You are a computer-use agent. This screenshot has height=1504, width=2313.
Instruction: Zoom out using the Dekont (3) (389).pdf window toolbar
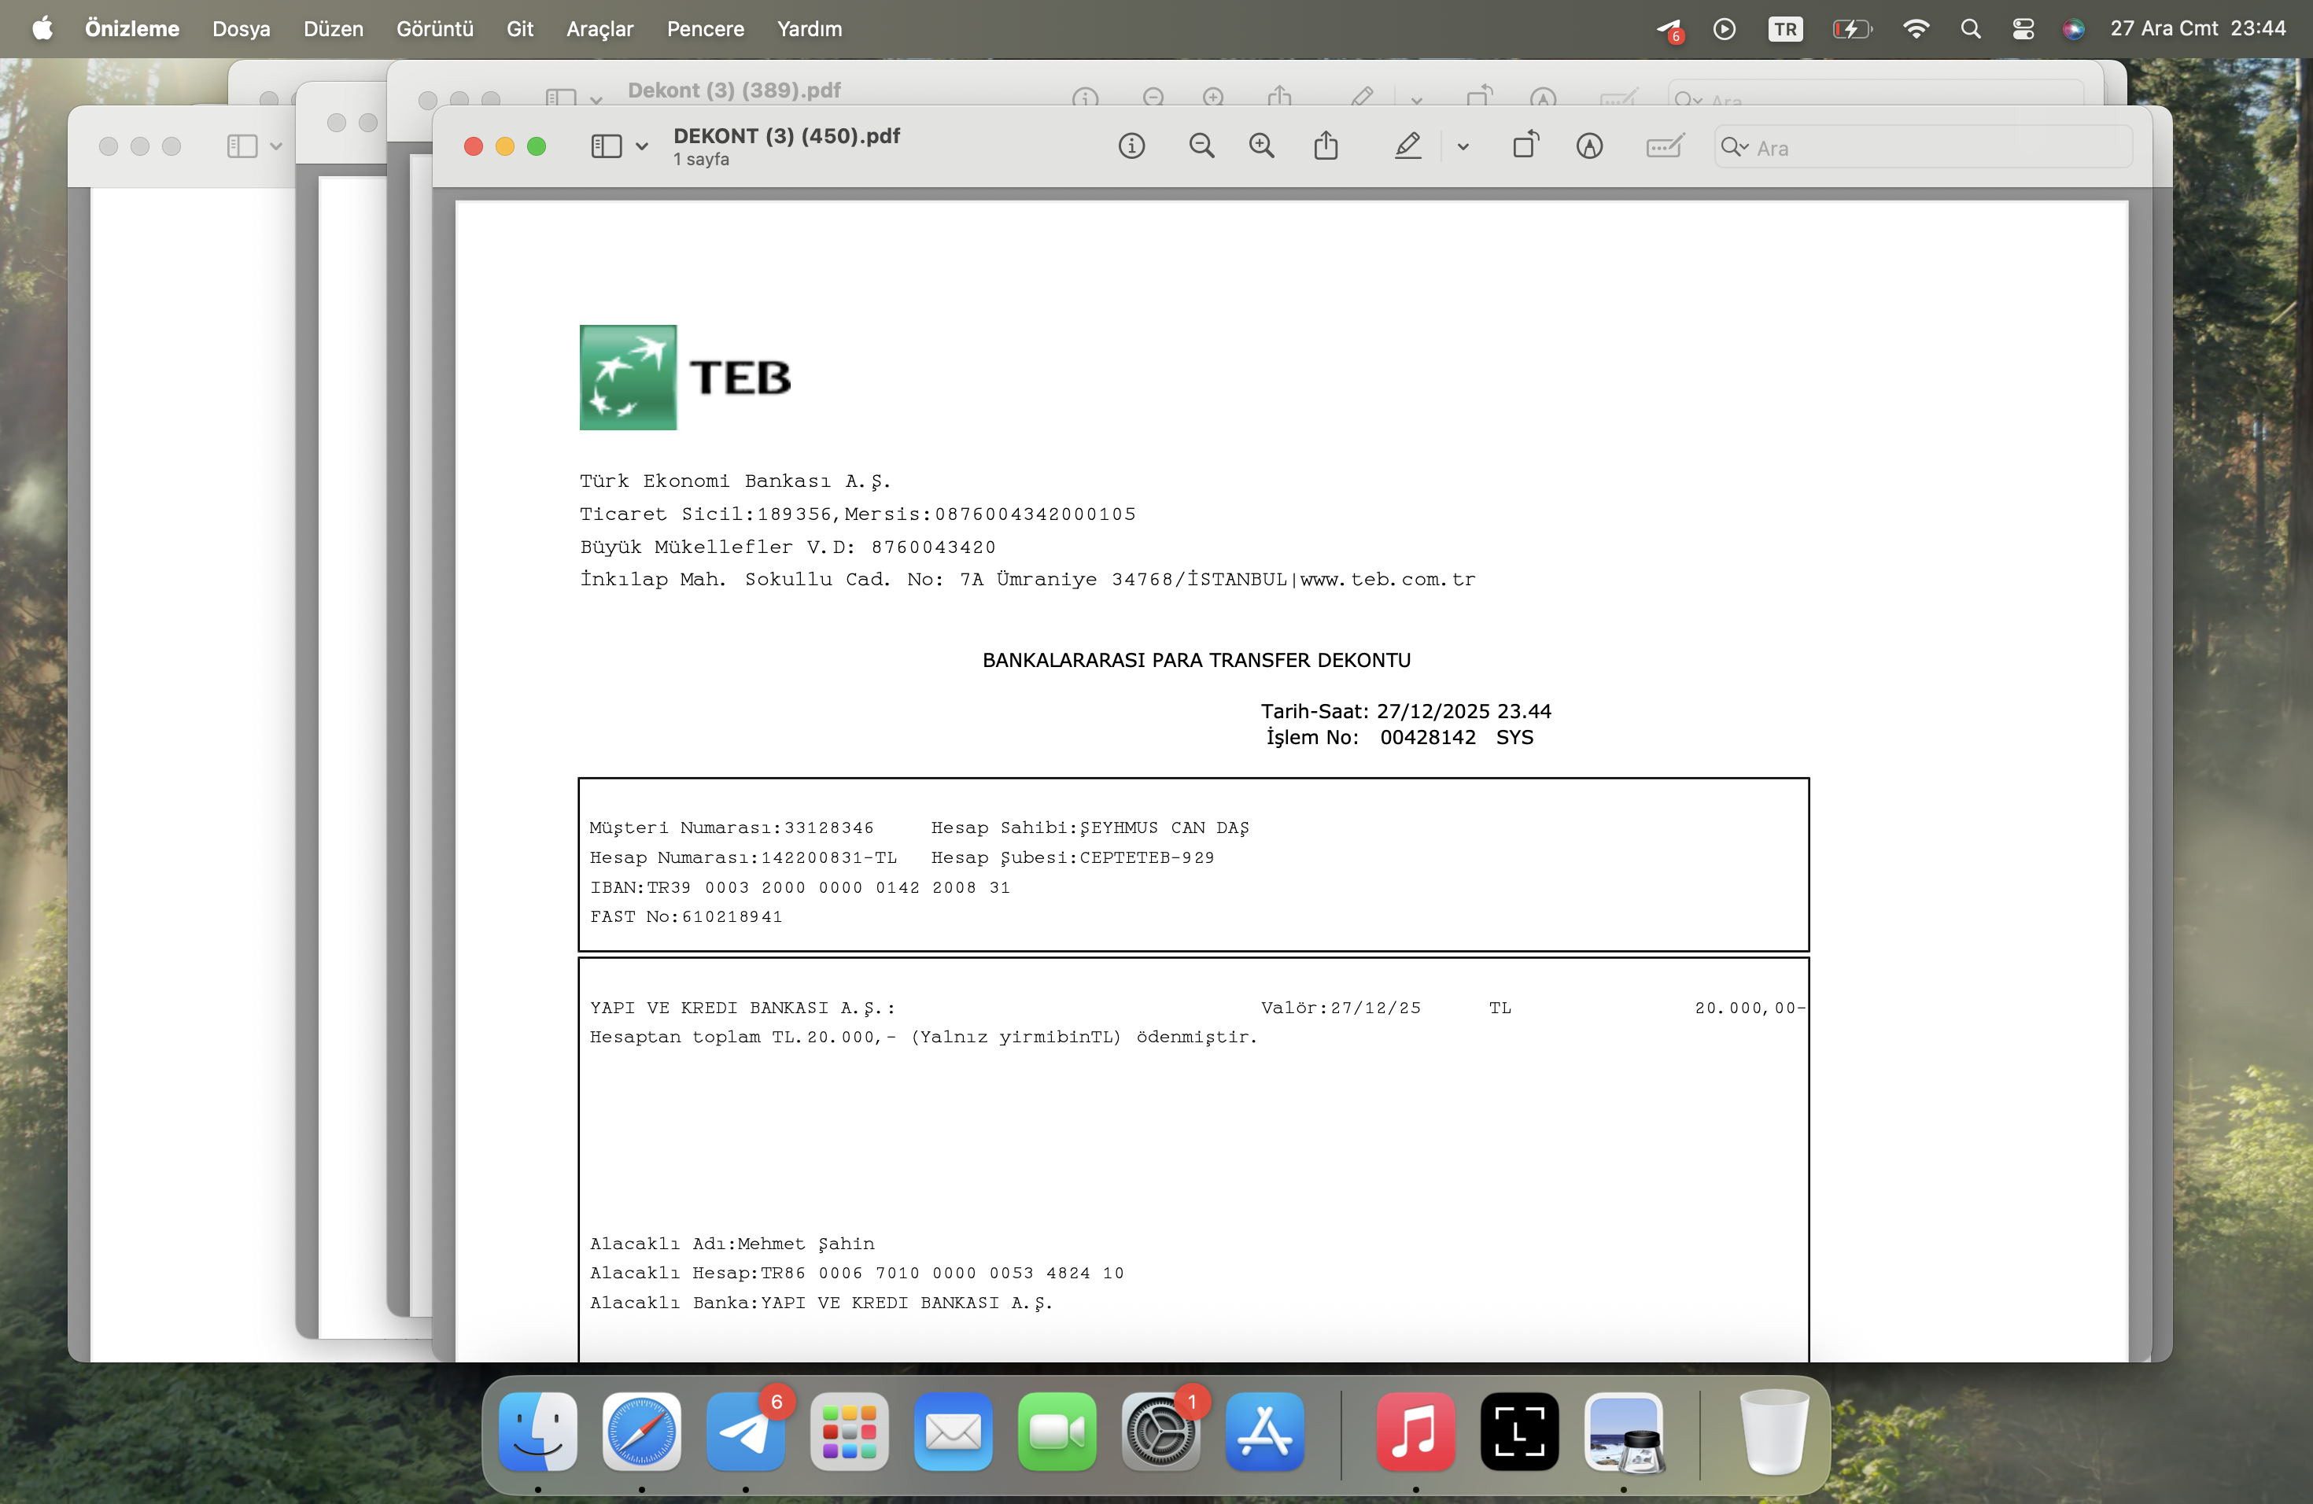(x=1153, y=98)
